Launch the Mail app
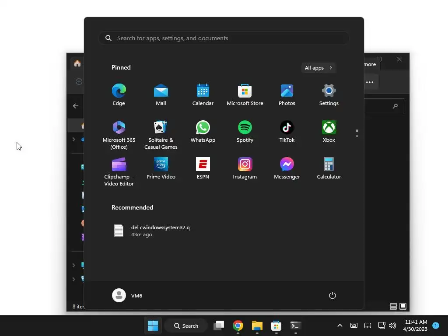Image resolution: width=448 pixels, height=336 pixels. tap(161, 95)
